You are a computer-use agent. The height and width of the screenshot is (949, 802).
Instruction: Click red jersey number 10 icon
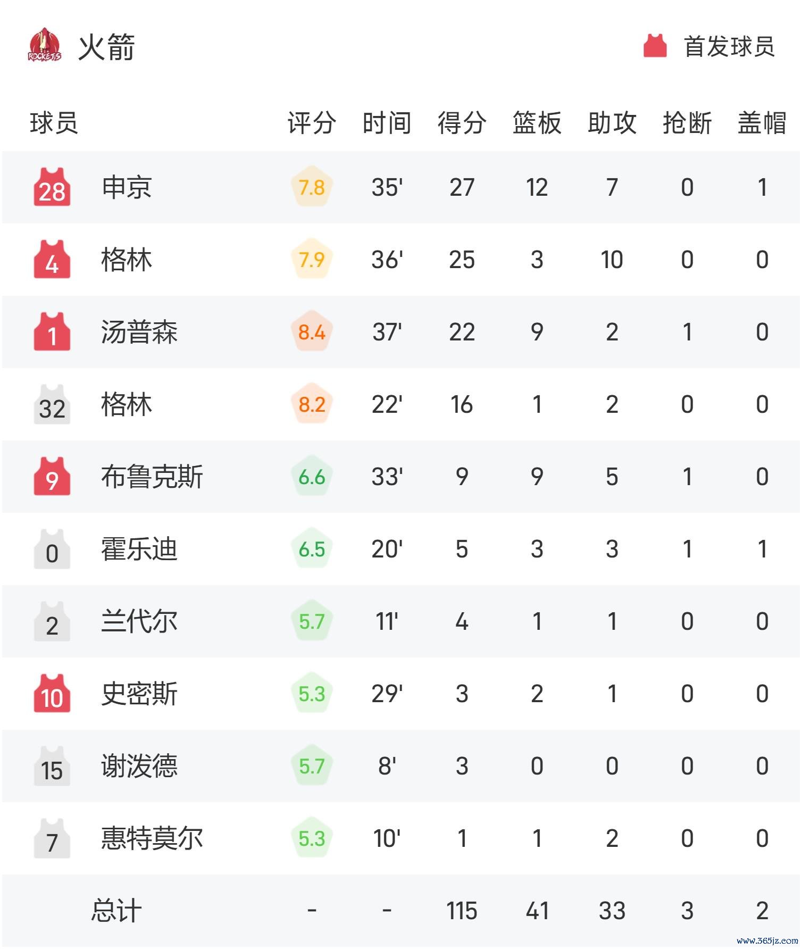click(x=52, y=694)
